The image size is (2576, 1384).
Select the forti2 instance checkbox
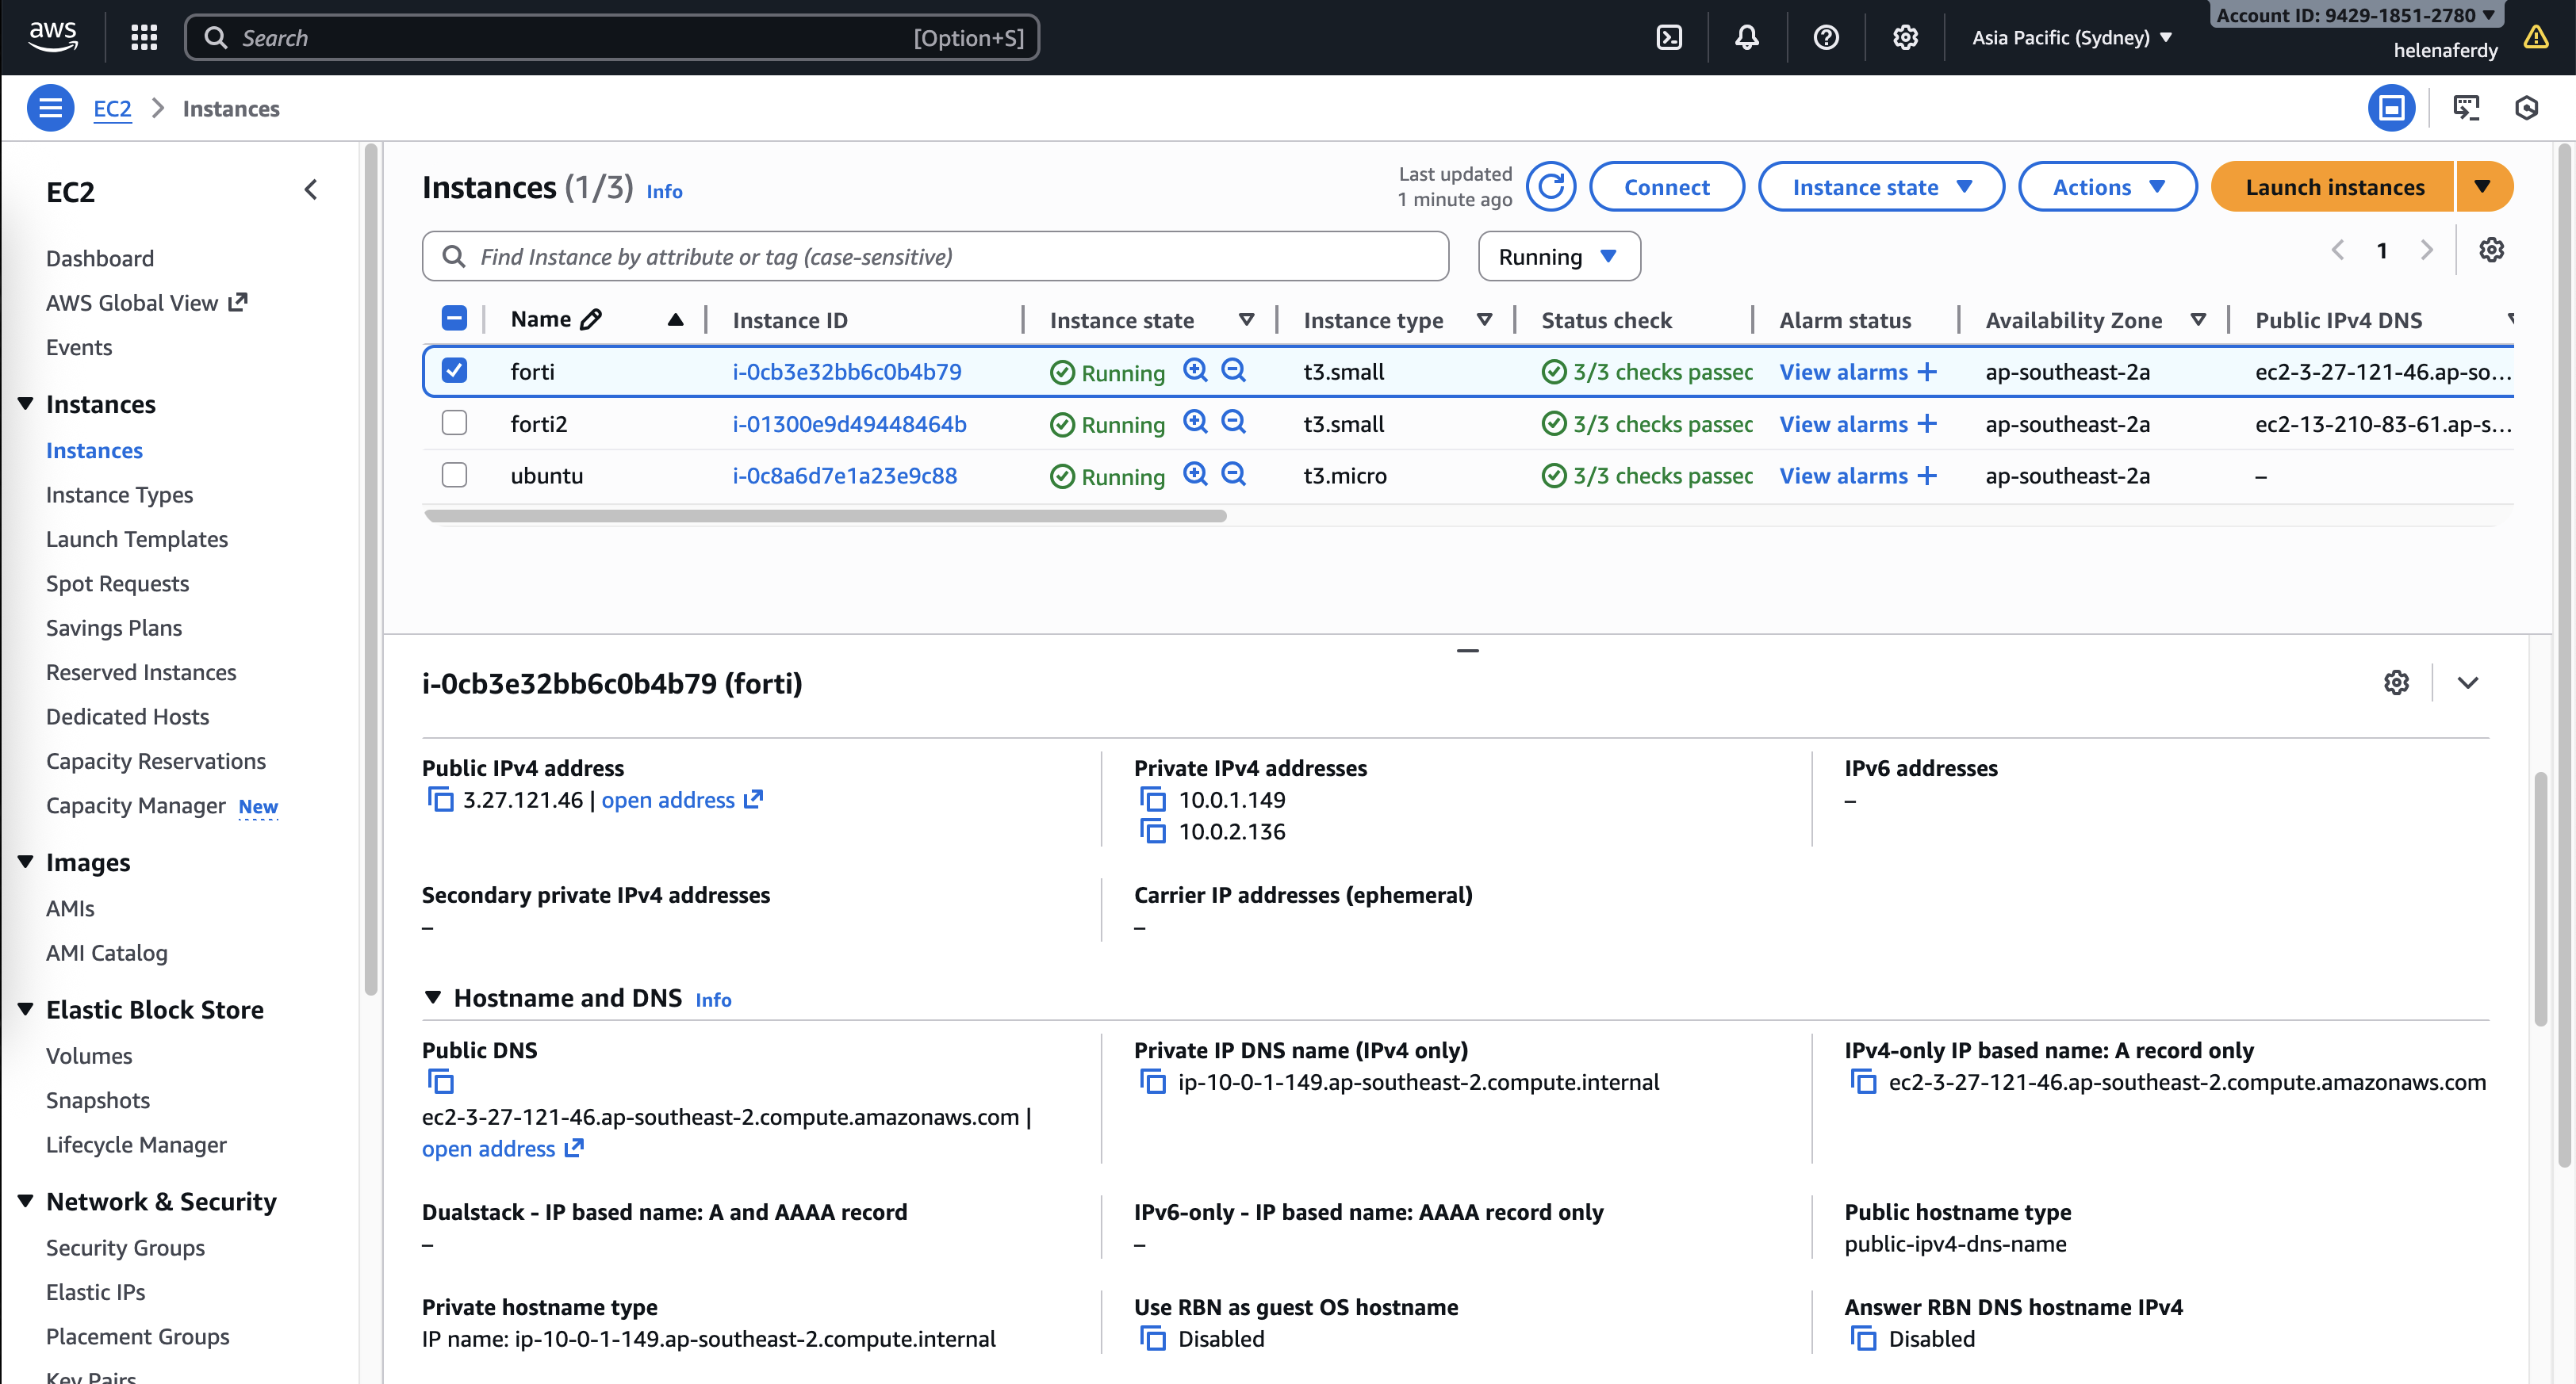[x=454, y=424]
